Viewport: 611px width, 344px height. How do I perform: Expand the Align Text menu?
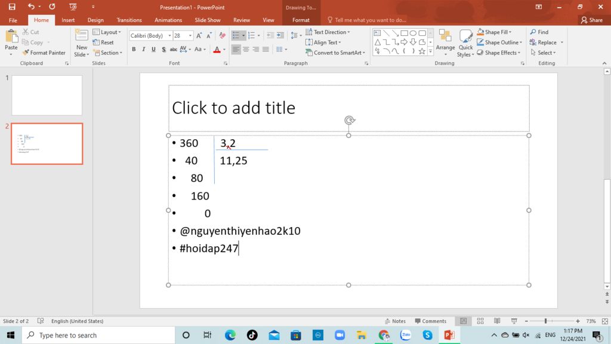pos(323,42)
